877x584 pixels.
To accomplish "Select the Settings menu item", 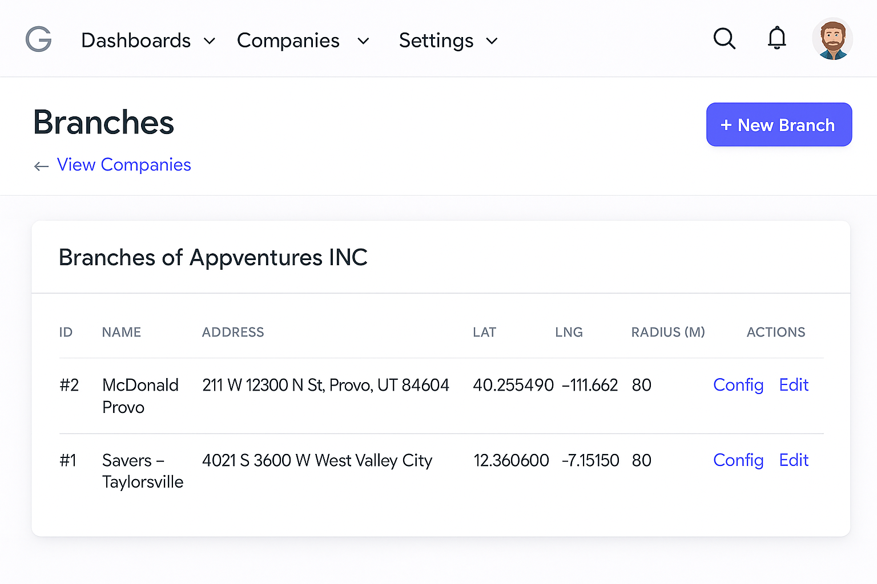I will click(436, 40).
